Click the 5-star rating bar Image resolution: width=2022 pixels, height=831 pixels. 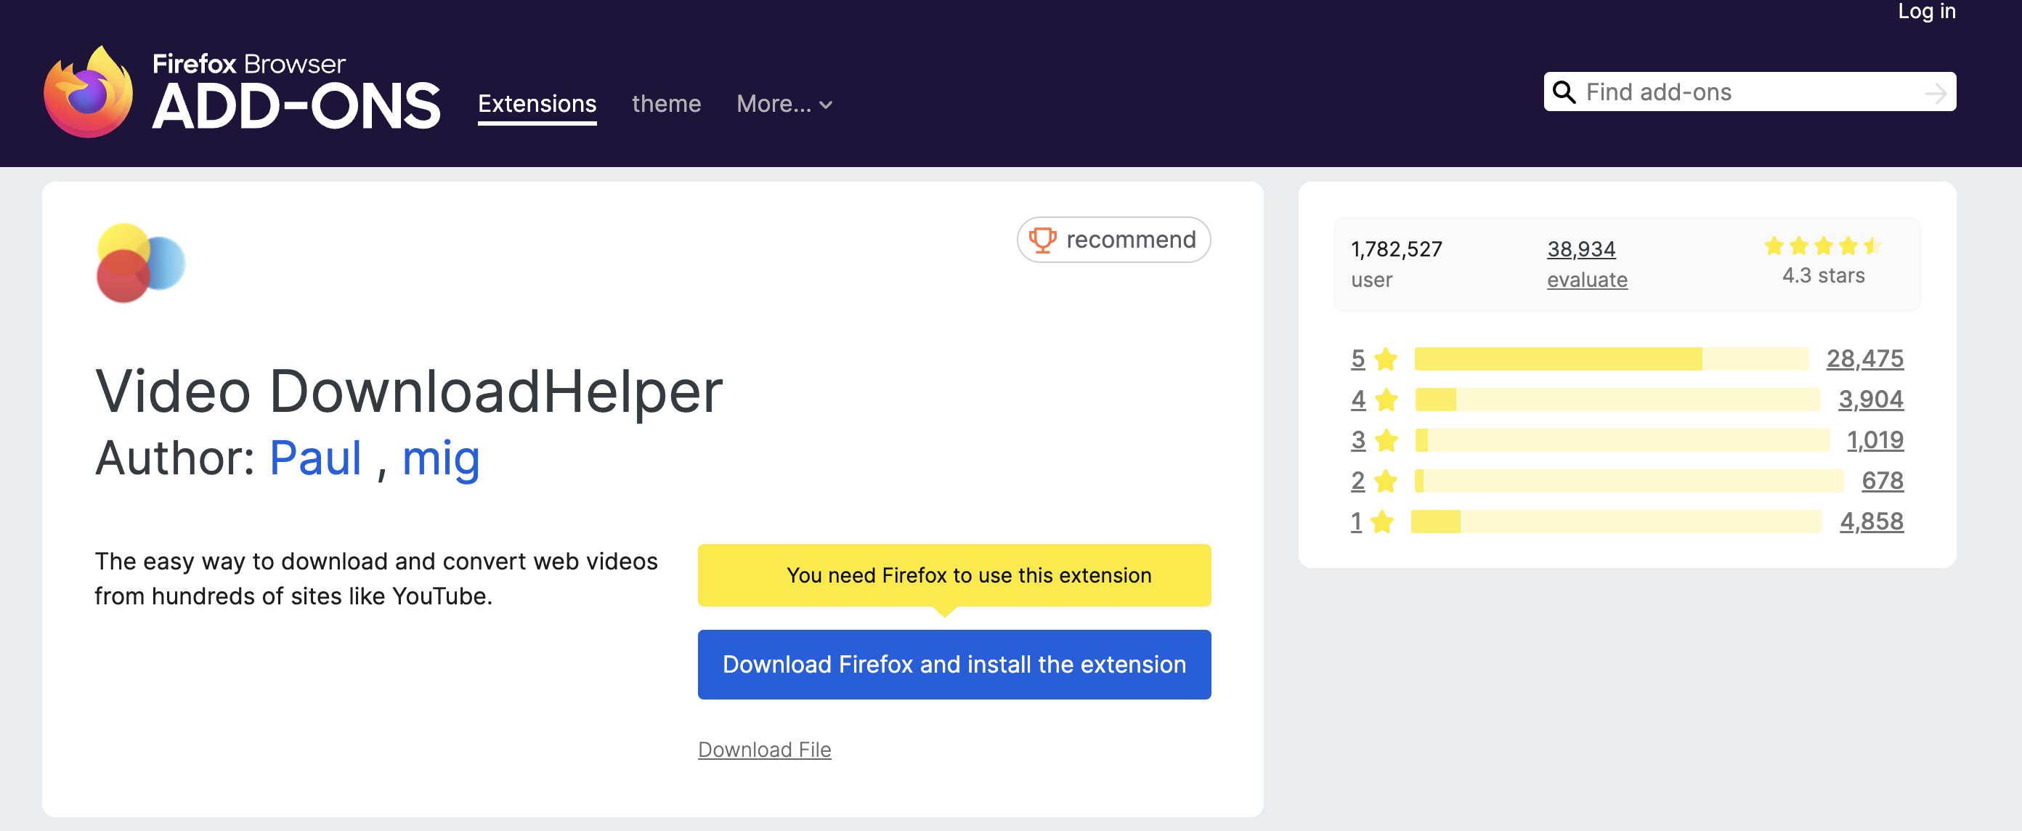click(x=1611, y=359)
